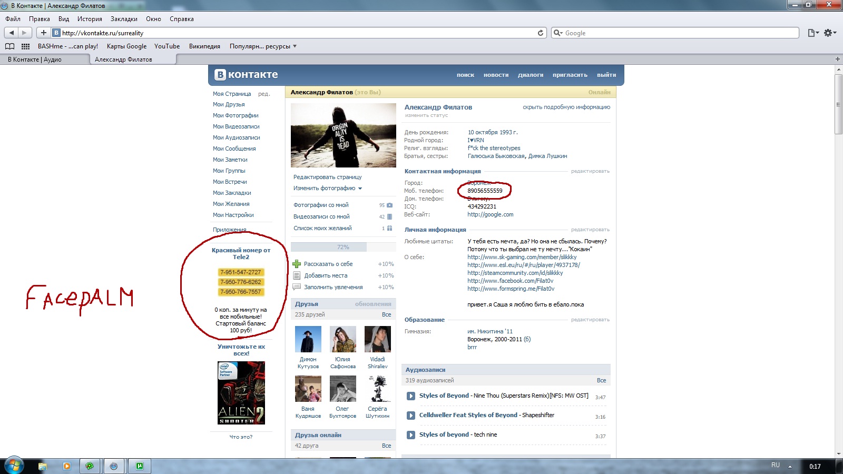The width and height of the screenshot is (843, 474).
Task: Click the Google search field
Action: (675, 33)
